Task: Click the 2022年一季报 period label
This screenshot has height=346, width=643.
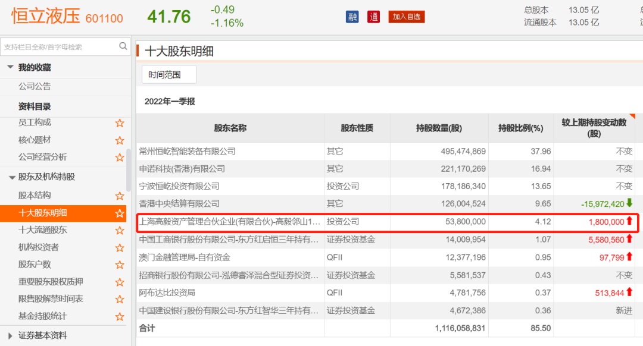Action: point(170,102)
